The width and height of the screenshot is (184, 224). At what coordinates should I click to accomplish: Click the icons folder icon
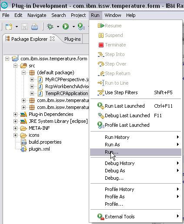pyautogui.click(x=23, y=135)
